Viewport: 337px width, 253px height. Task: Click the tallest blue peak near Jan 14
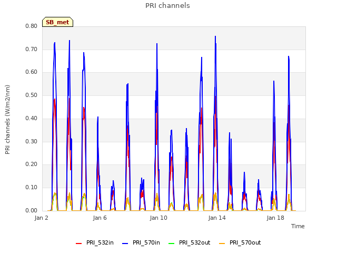[215, 36]
